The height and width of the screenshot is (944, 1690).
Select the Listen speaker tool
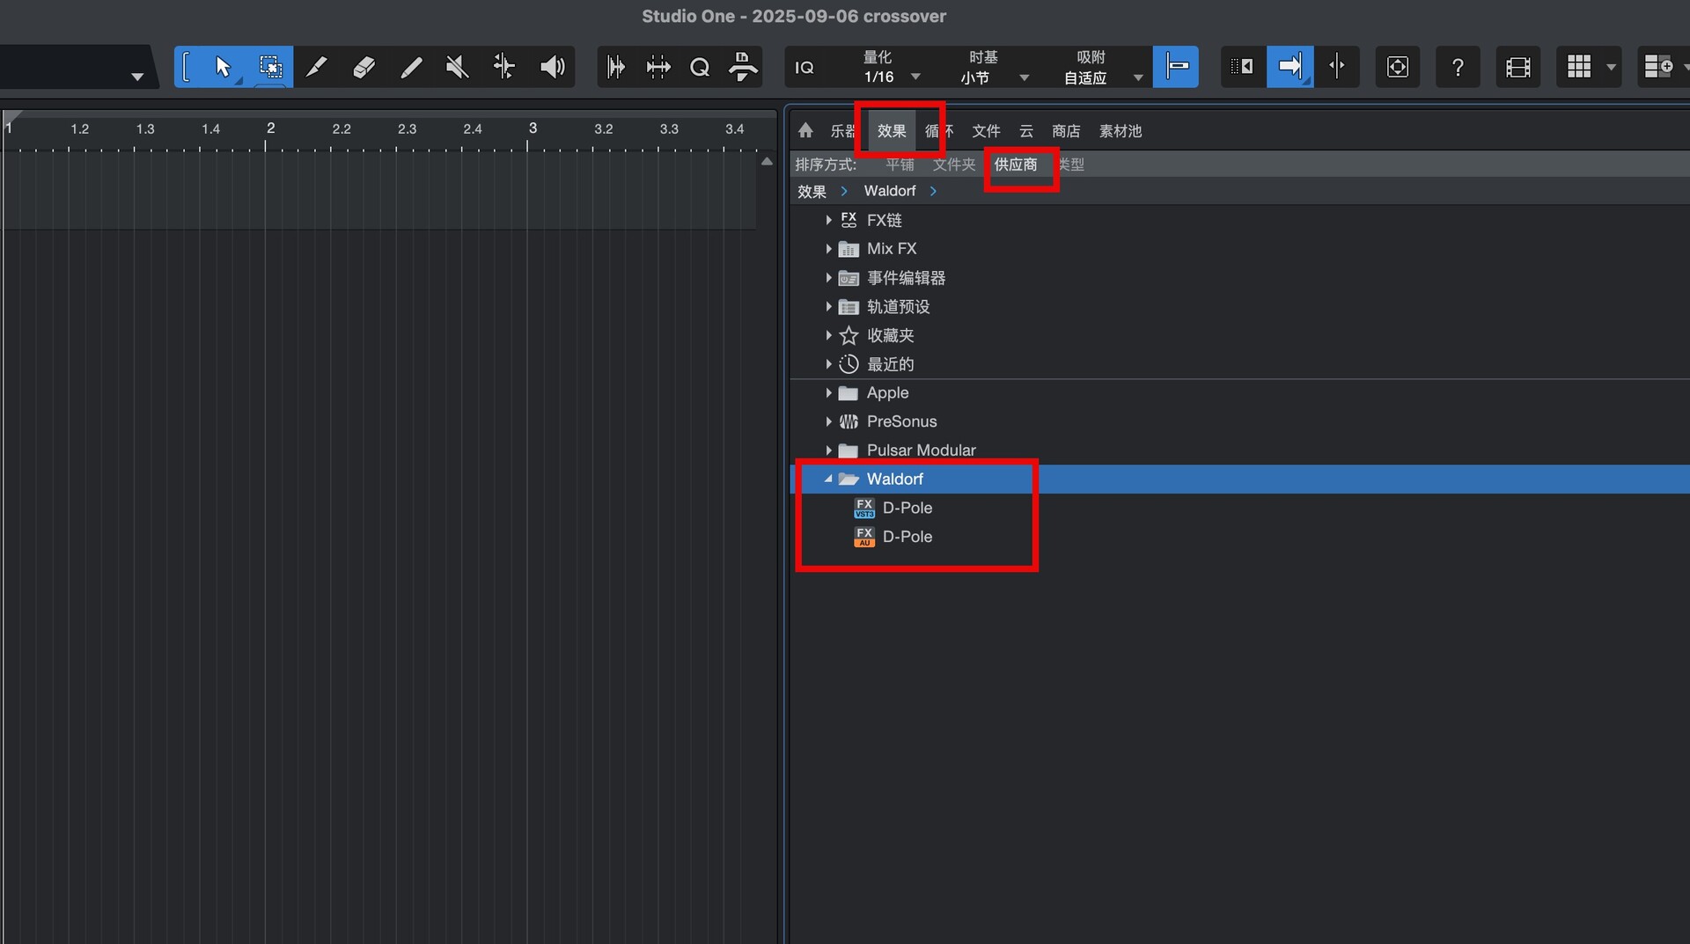[x=552, y=67]
